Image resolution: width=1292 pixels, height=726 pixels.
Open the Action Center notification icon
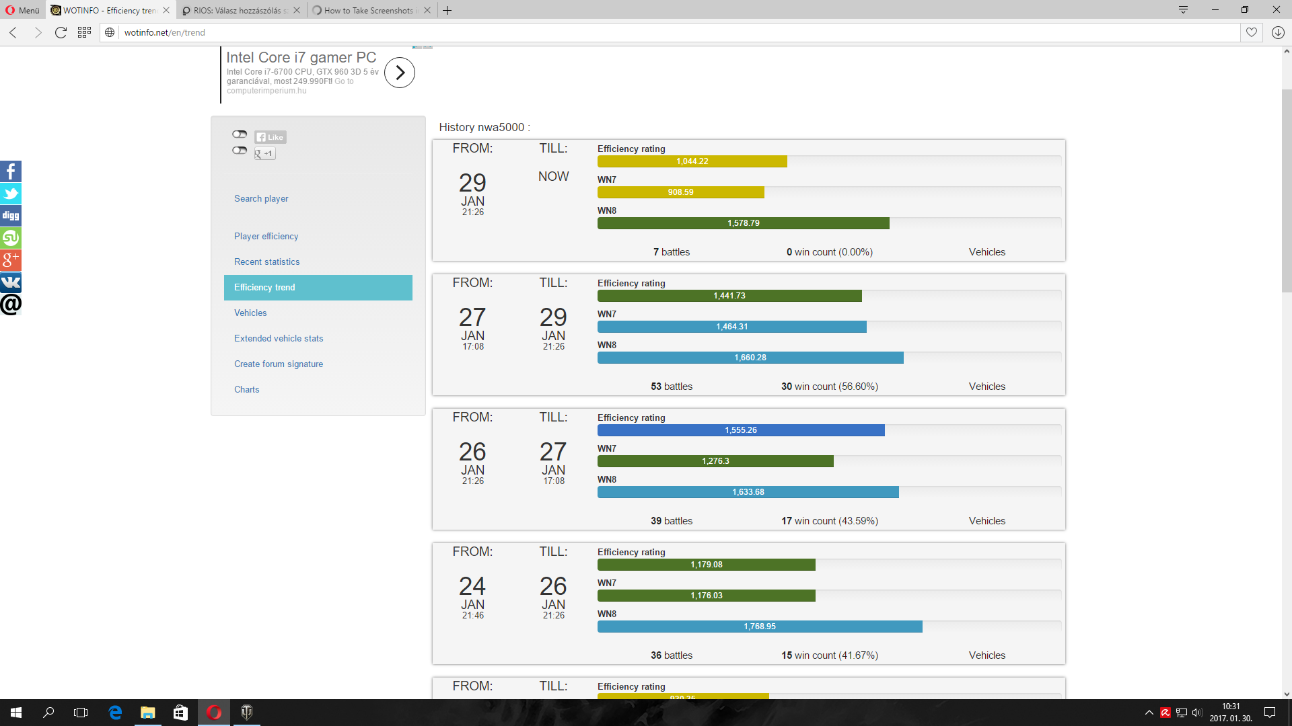tap(1270, 713)
